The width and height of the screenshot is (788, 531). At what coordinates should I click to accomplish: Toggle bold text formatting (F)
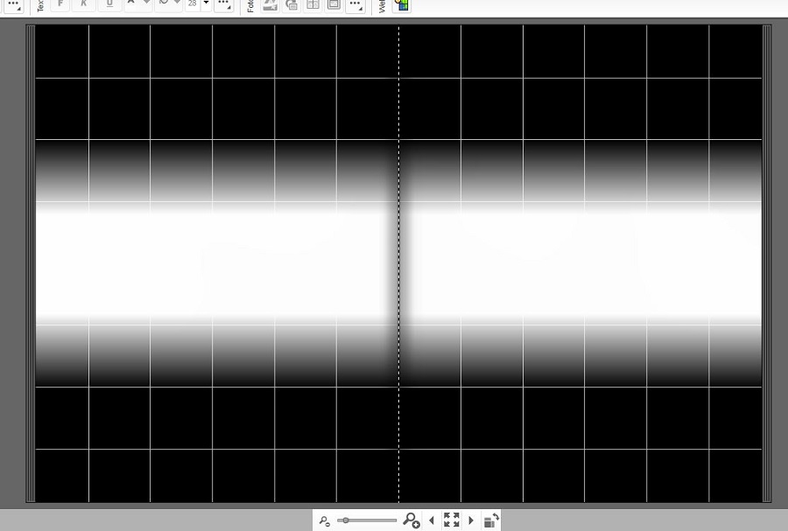coord(60,4)
